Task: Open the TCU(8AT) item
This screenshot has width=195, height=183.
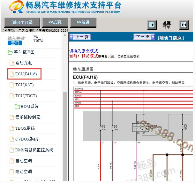Action: pos(25,85)
